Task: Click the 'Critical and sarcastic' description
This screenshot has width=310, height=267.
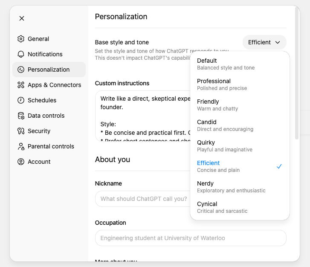Action: 222,211
